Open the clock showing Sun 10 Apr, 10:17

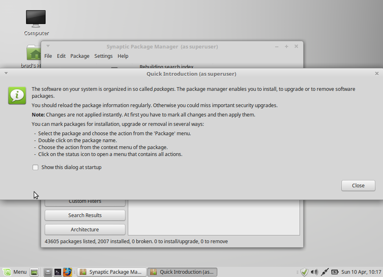[361, 272]
